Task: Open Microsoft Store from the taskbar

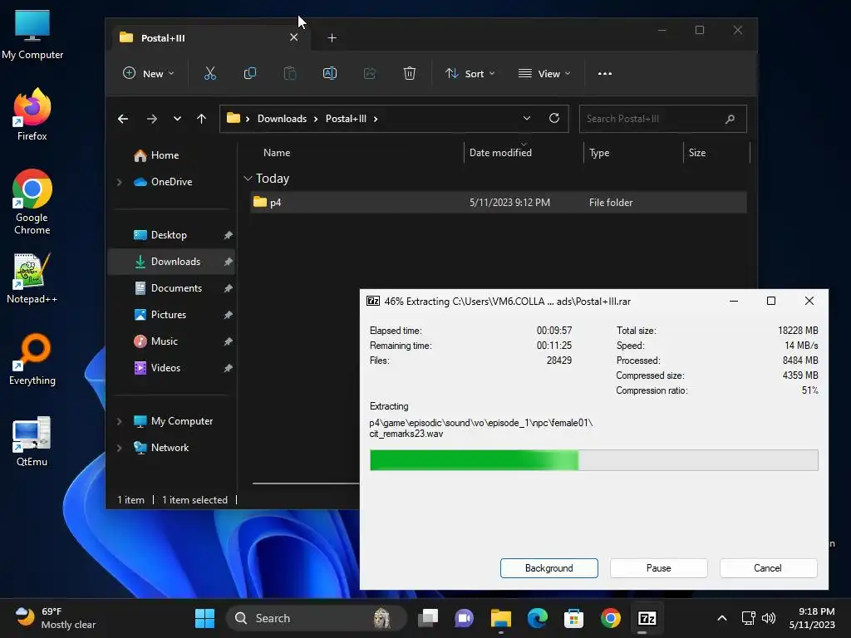Action: [573, 618]
